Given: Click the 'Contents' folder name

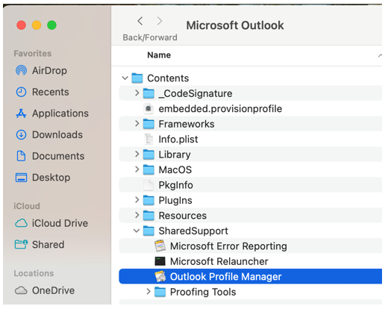Looking at the screenshot, I should pyautogui.click(x=168, y=78).
